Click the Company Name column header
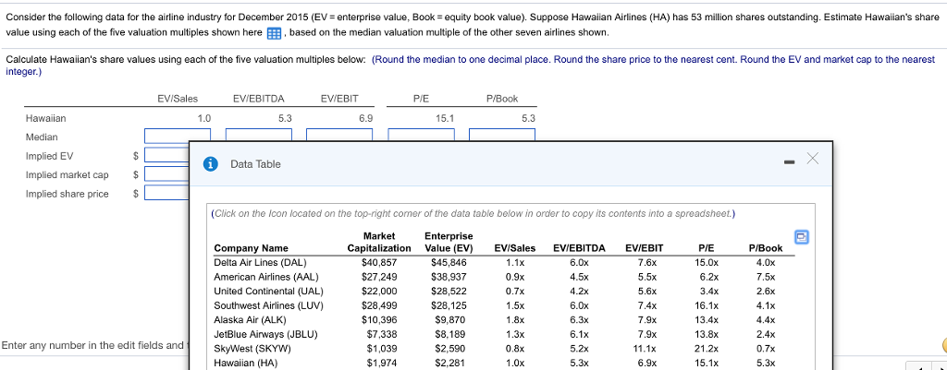This screenshot has height=370, width=947. pyautogui.click(x=252, y=248)
